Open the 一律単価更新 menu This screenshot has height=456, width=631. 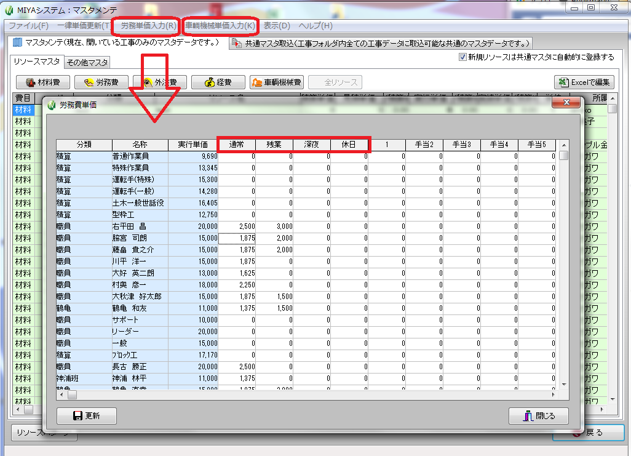pyautogui.click(x=83, y=26)
